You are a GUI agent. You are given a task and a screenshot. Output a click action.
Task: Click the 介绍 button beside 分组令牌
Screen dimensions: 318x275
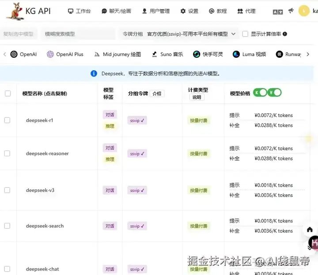[157, 94]
